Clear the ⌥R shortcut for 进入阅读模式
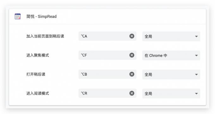This screenshot has height=114, width=215. [132, 94]
